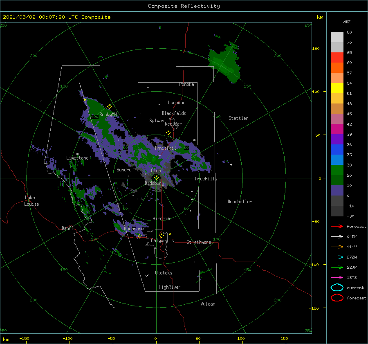The height and width of the screenshot is (344, 368).
Task: Click the yellow radar site marker at Didsbury
Action: [156, 178]
